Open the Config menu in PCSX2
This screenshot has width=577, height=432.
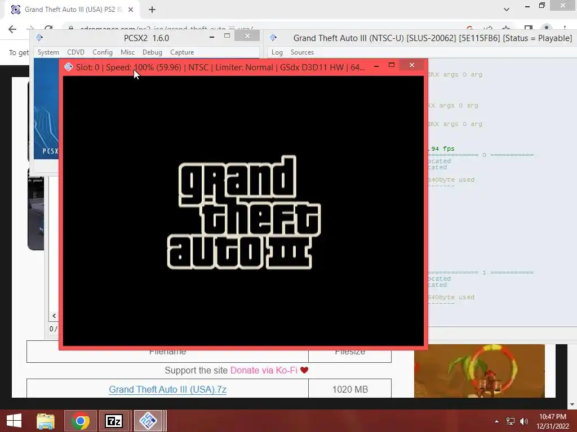pos(103,52)
